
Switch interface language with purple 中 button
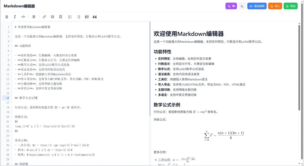(x=231, y=6)
